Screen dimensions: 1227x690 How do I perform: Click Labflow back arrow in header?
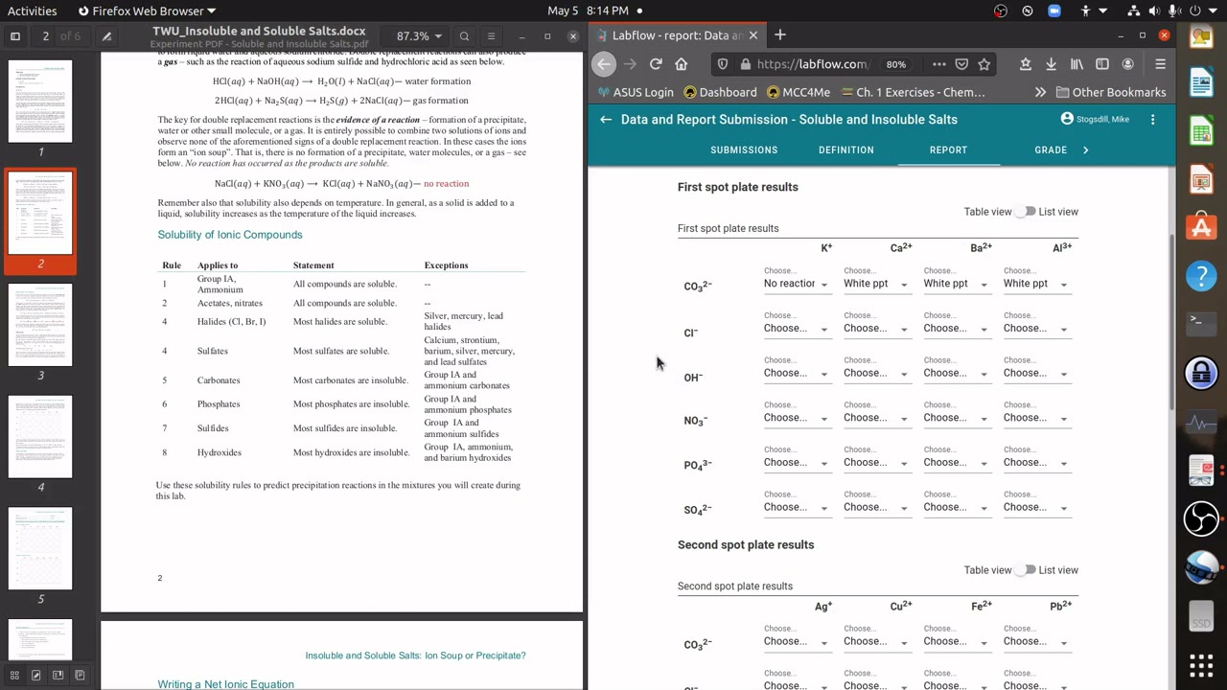606,120
